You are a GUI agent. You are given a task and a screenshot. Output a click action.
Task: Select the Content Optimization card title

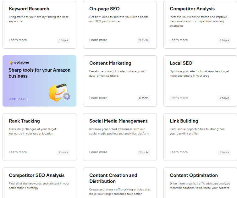194,175
